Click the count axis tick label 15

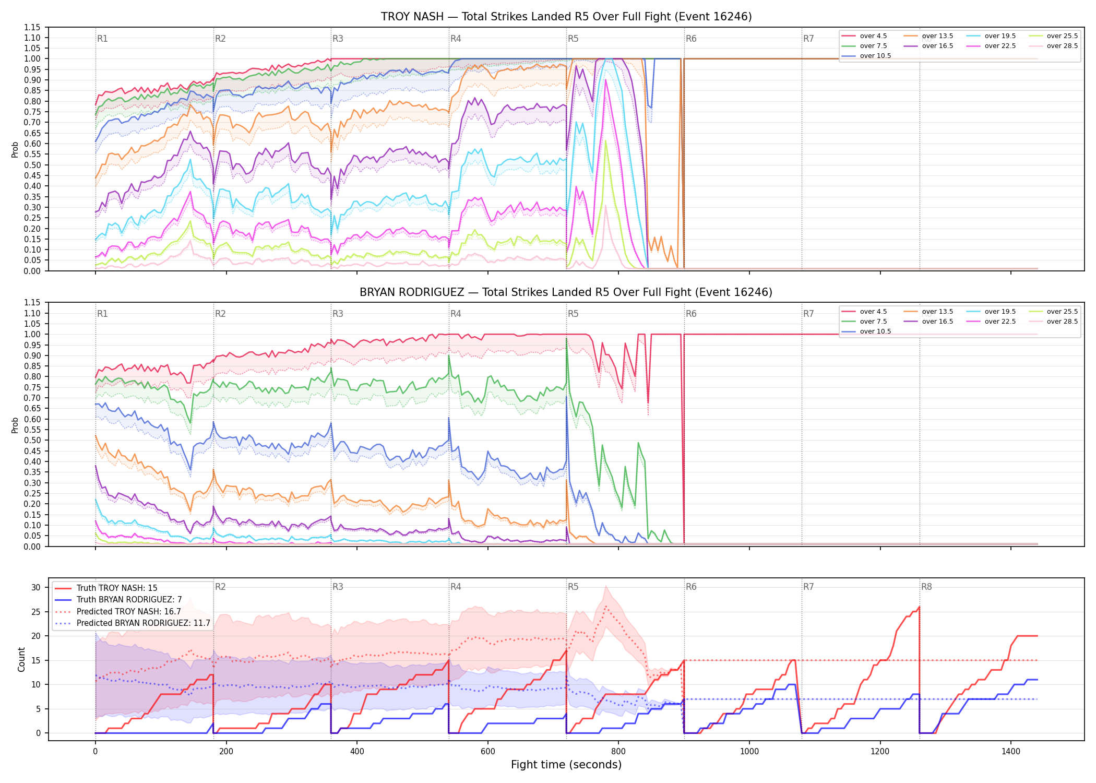(x=35, y=660)
